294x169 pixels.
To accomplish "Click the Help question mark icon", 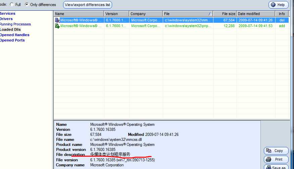I will [x=273, y=5].
